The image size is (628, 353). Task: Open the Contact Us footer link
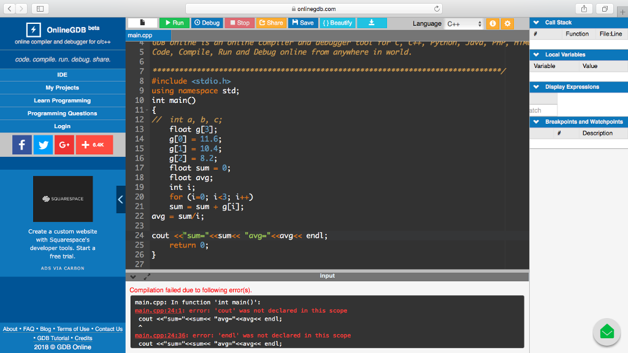click(x=109, y=329)
